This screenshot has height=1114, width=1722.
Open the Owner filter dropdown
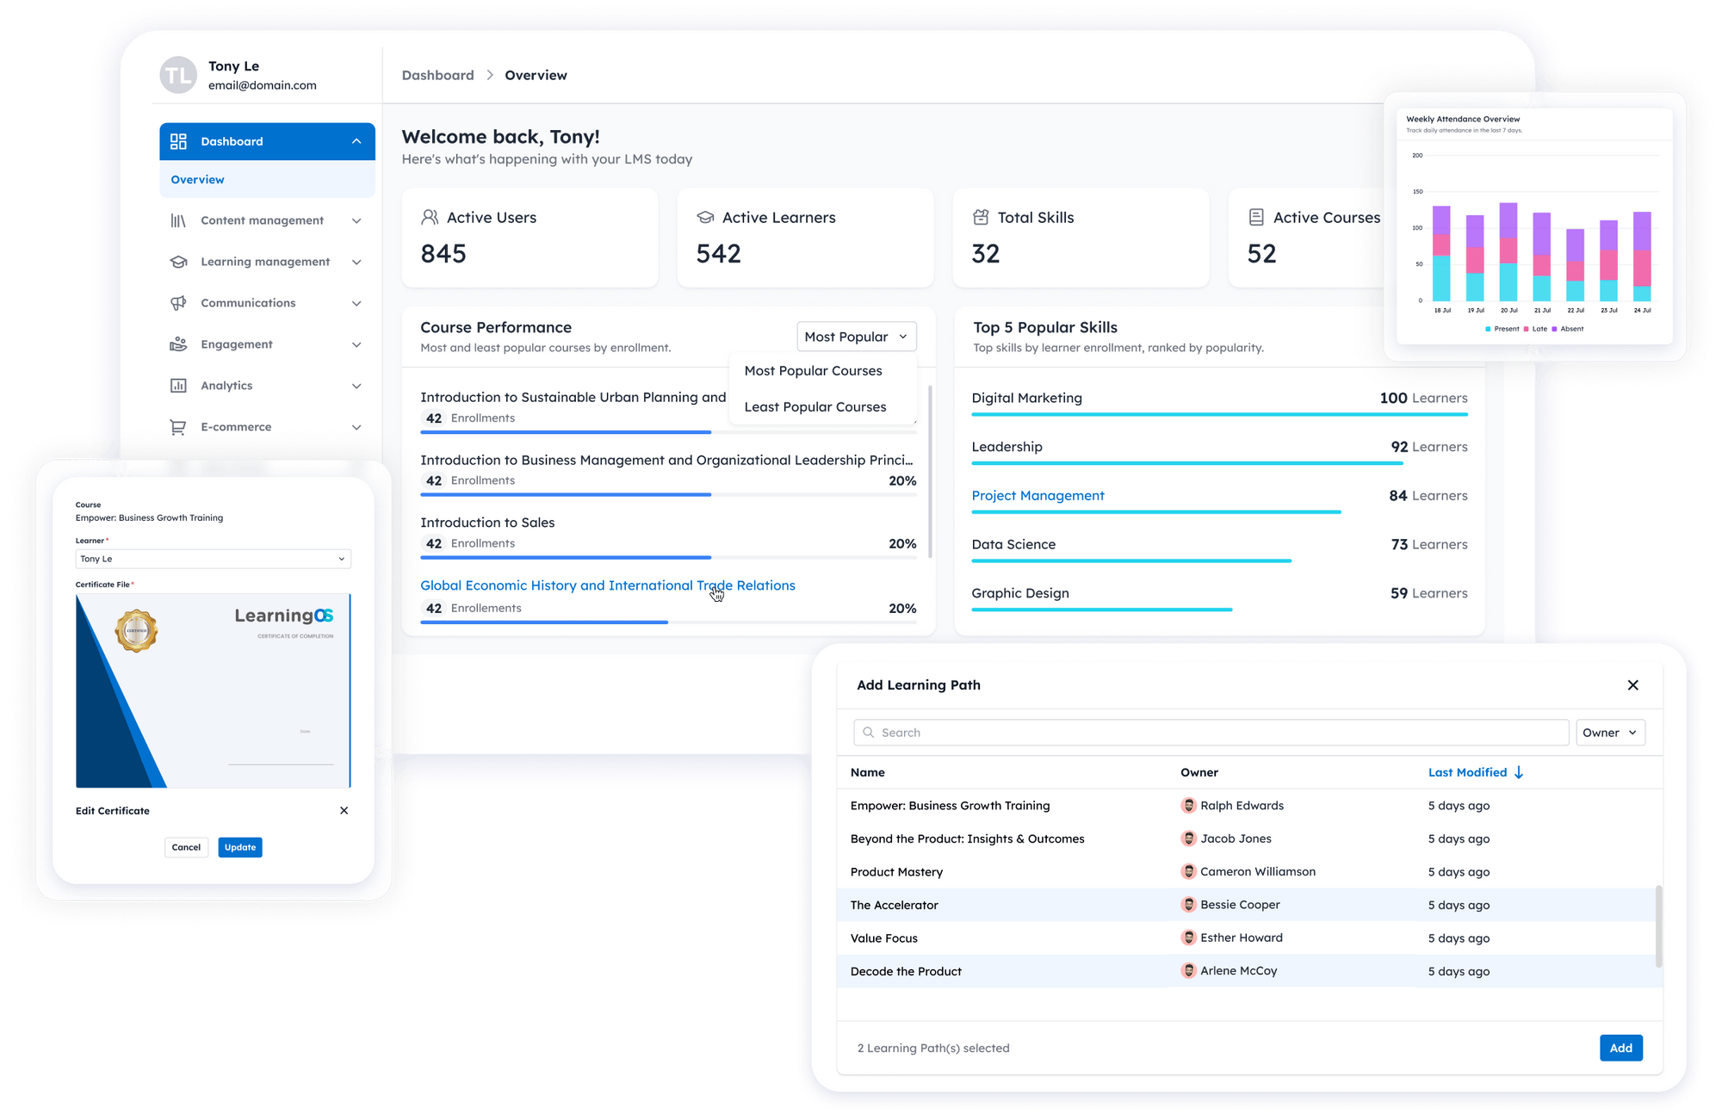point(1609,733)
